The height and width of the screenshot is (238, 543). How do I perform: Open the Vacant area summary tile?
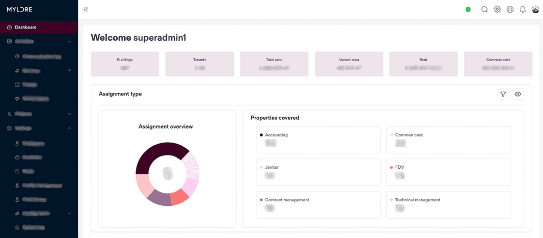tap(349, 64)
